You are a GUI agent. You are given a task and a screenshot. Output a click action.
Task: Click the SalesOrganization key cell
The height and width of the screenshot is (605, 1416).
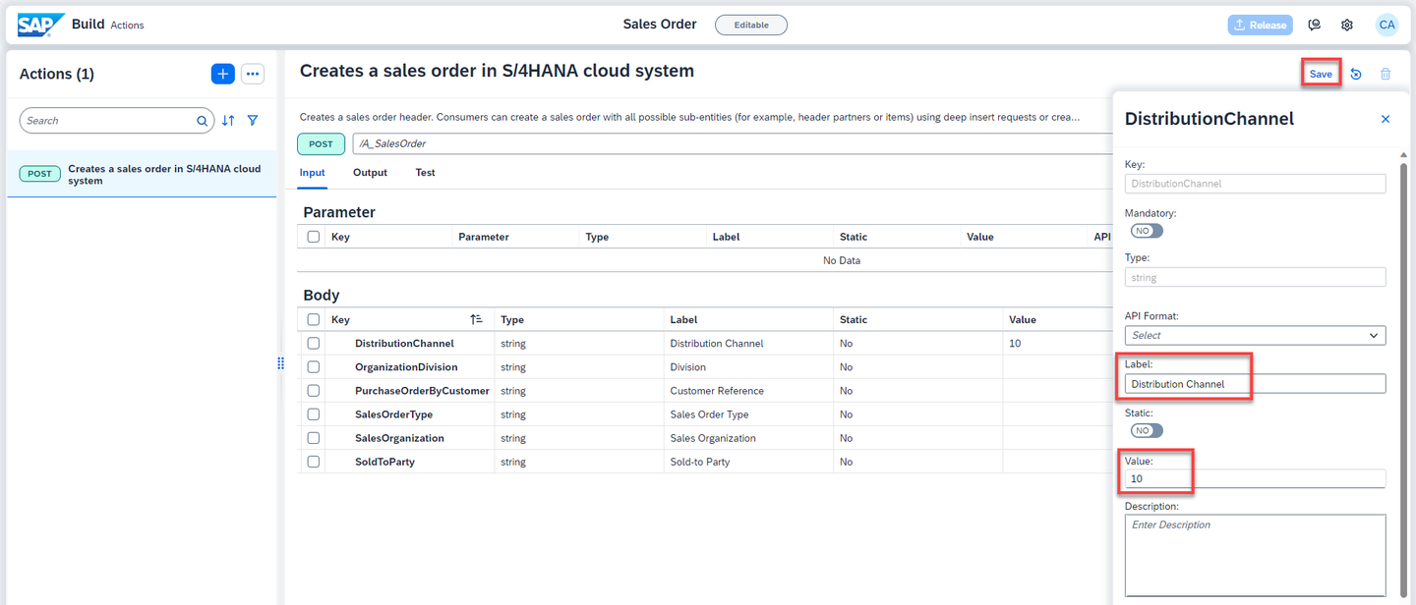399,438
